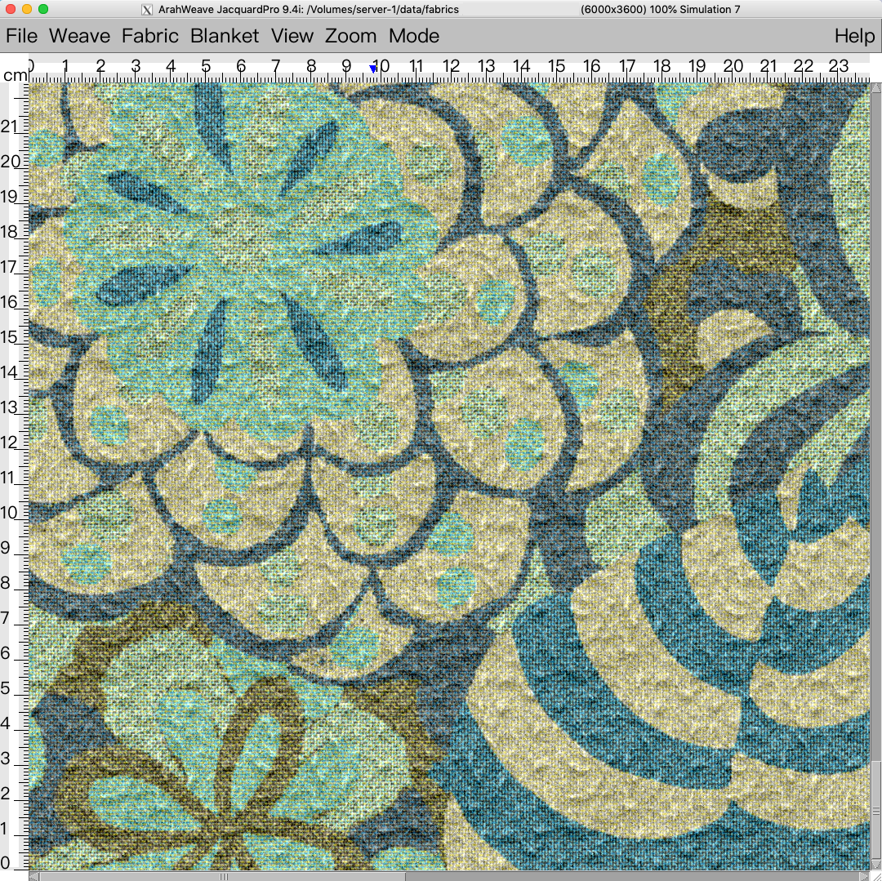Open the Weave menu
882x881 pixels.
pyautogui.click(x=79, y=36)
